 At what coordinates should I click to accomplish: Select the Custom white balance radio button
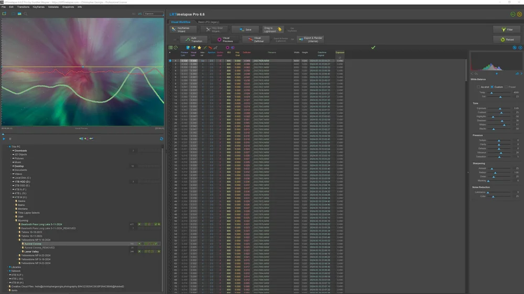tap(492, 87)
